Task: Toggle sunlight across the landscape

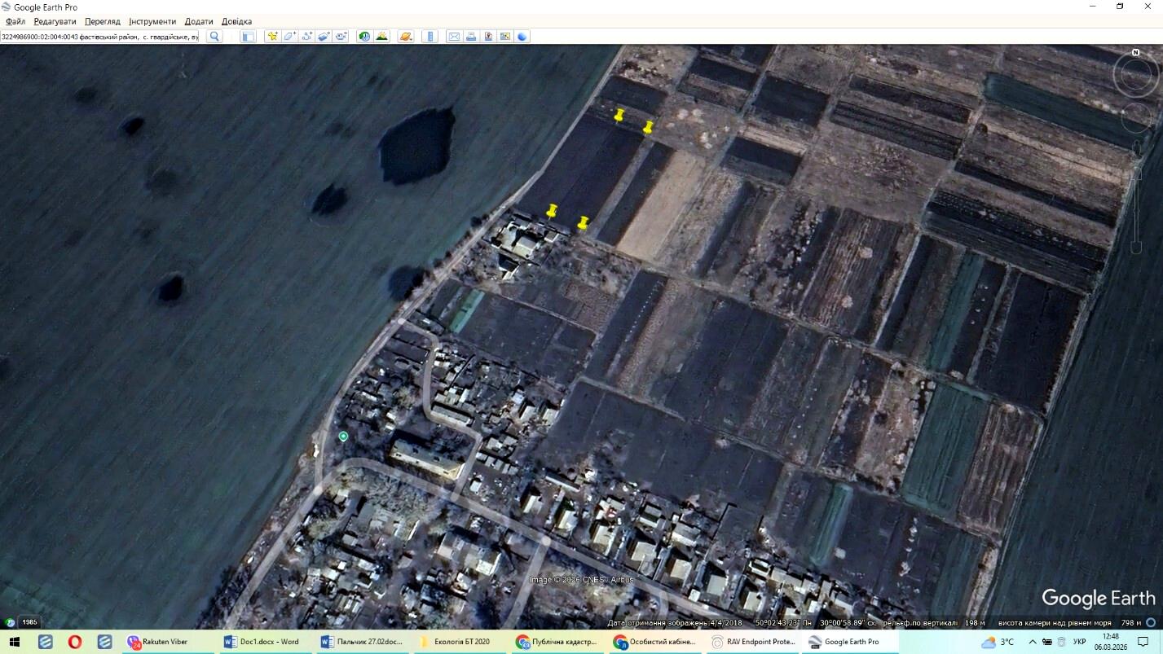Action: click(x=381, y=37)
